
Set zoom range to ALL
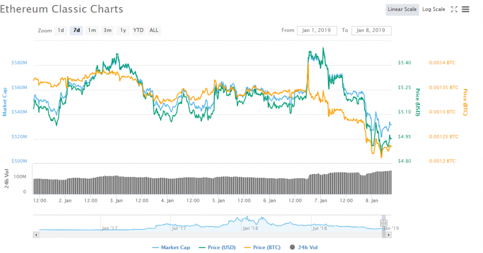[x=154, y=30]
